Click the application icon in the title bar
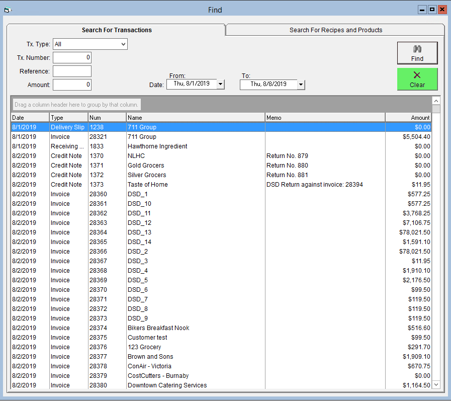 pos(8,10)
